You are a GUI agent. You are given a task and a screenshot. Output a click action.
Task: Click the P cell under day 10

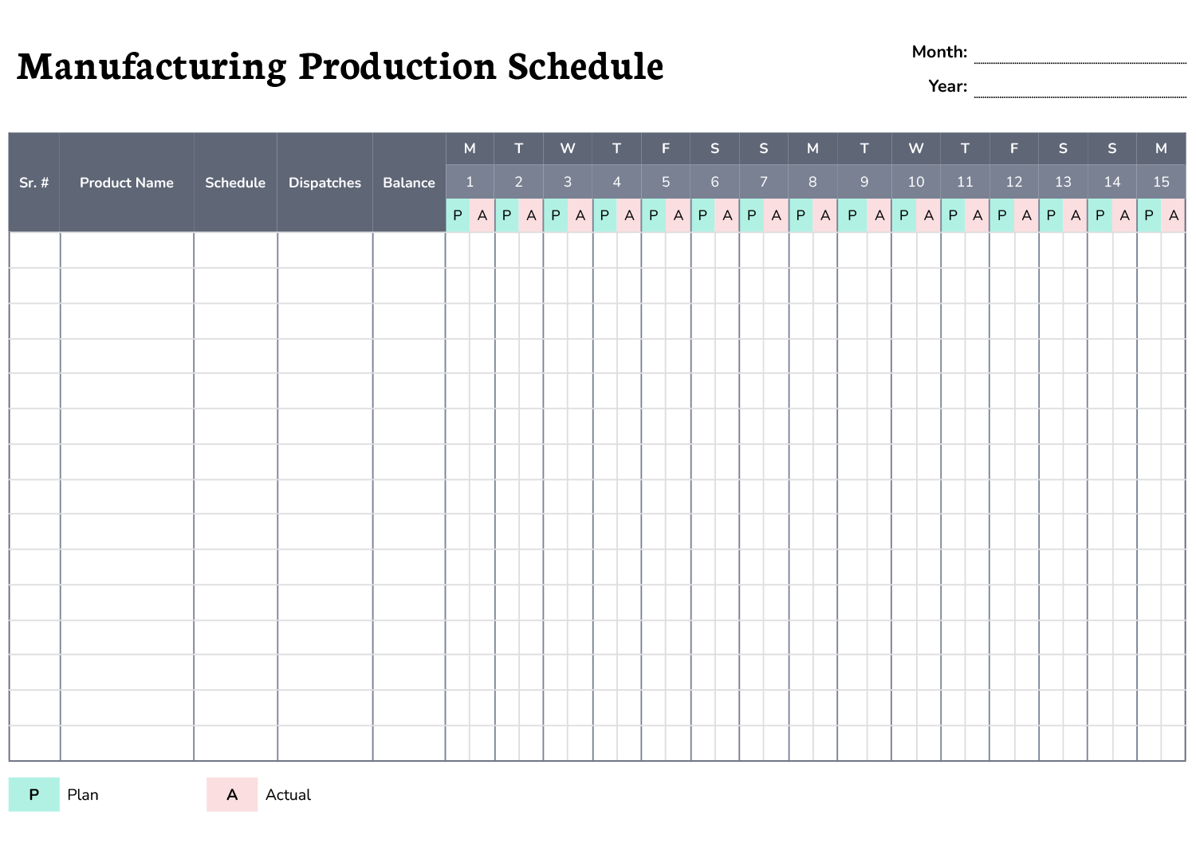click(904, 215)
